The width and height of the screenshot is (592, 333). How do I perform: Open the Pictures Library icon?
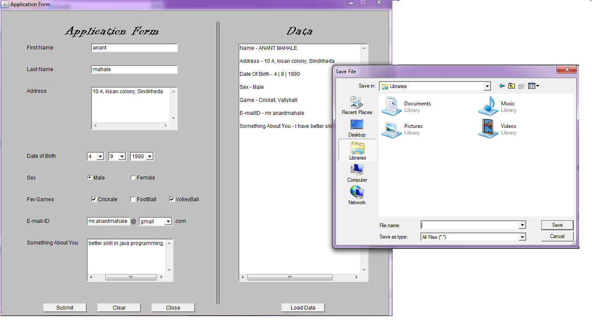tap(390, 129)
